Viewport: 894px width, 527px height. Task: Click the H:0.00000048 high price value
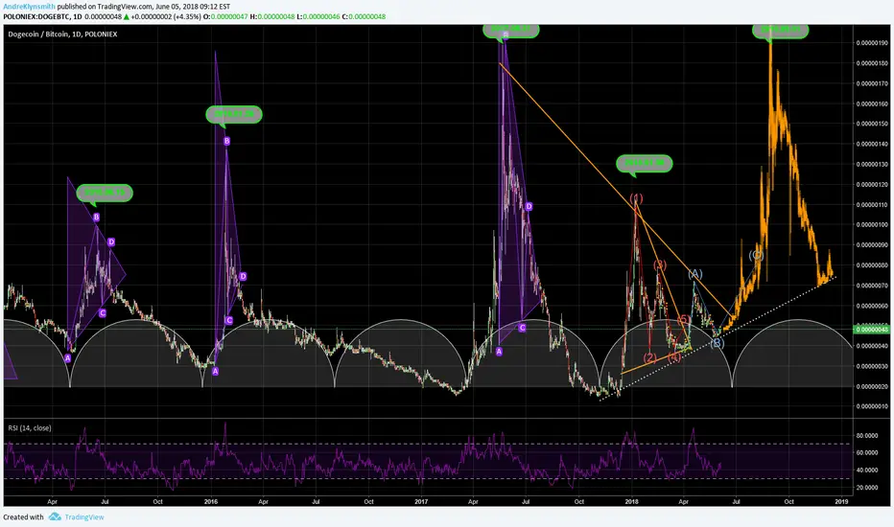[x=272, y=17]
